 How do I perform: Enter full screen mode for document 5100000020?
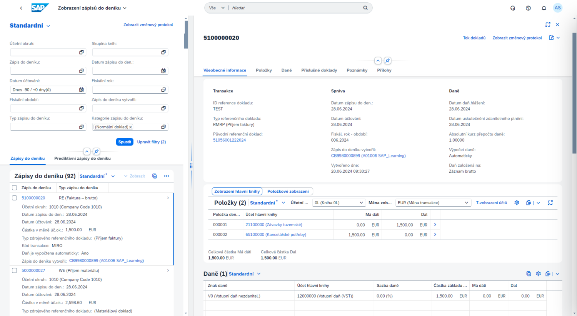(x=548, y=25)
